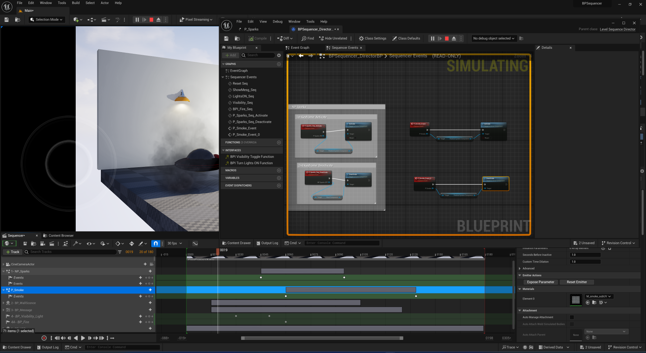Image resolution: width=646 pixels, height=353 pixels.
Task: Click the Sequencer render movie clapperboard icon
Action: pos(51,243)
